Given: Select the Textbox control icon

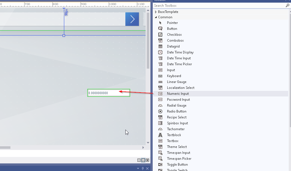Looking at the screenshot, I should [160, 141].
